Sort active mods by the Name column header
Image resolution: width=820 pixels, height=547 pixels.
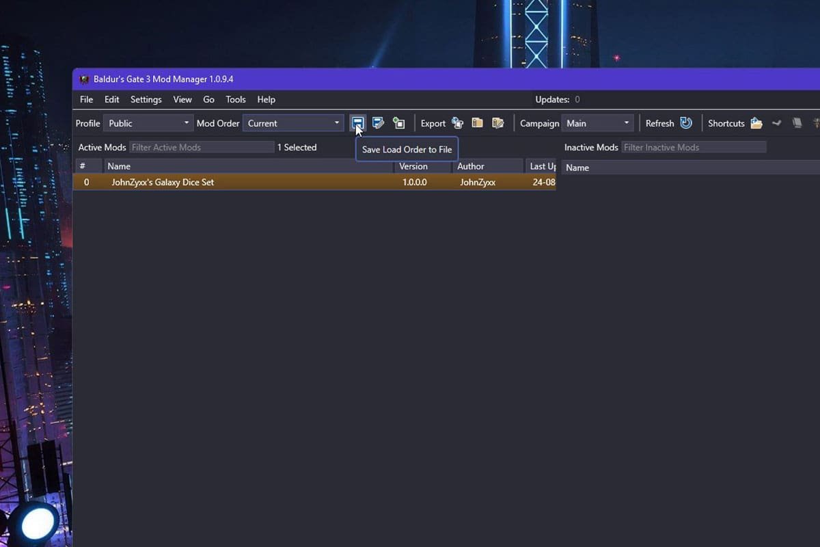pos(249,166)
